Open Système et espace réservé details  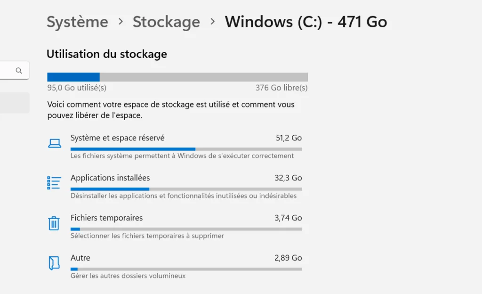(x=117, y=138)
